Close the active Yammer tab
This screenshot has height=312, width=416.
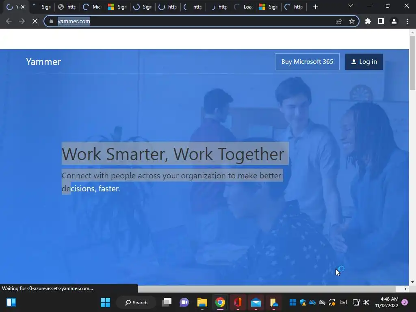click(x=23, y=7)
